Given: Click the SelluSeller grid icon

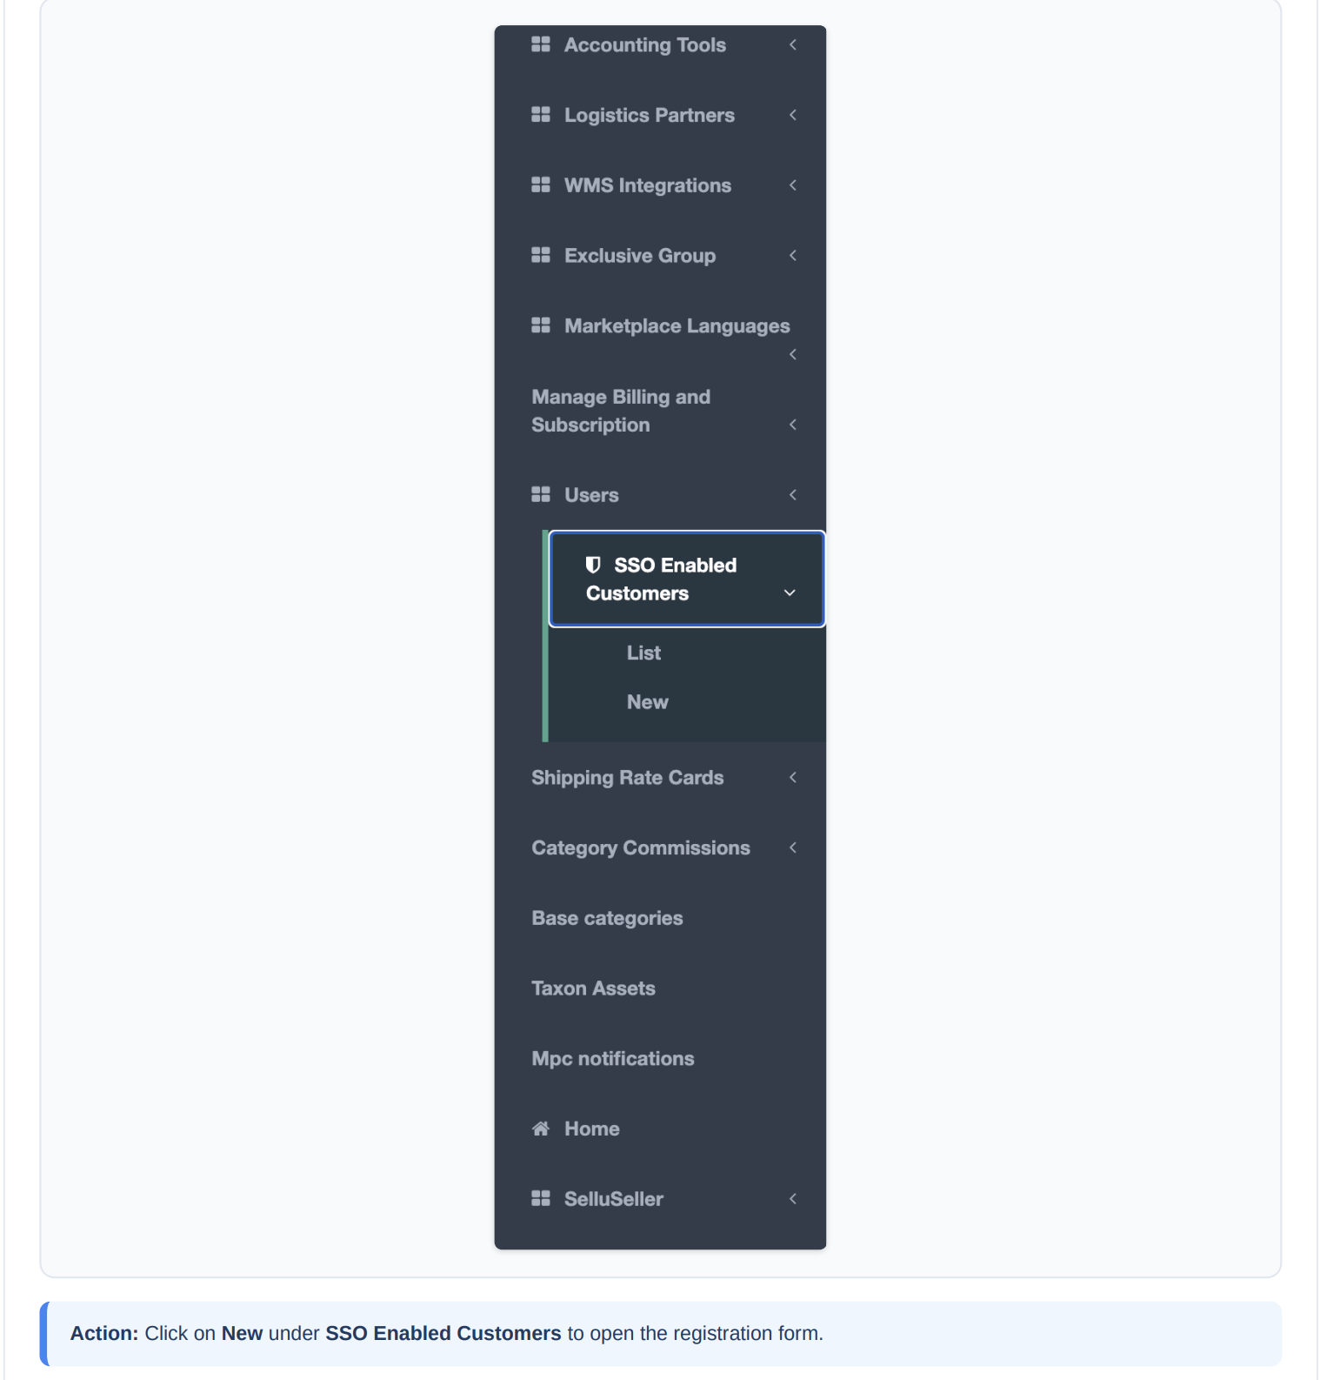Looking at the screenshot, I should 541,1199.
